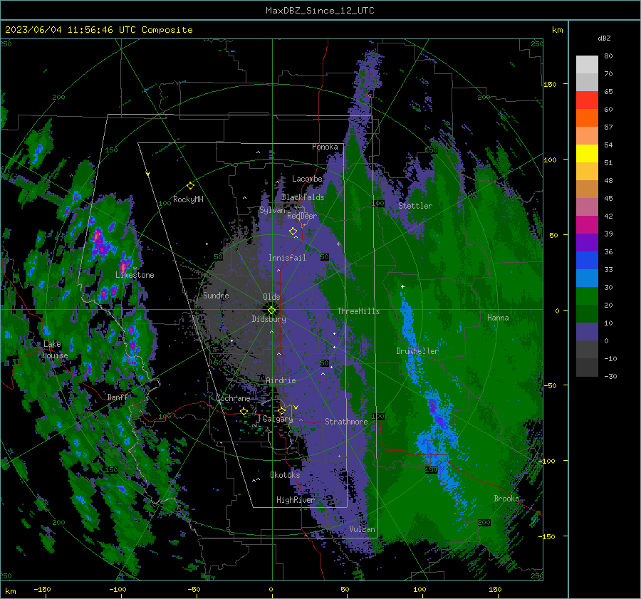Click the Calgary city label
This screenshot has height=599, width=641.
278,419
